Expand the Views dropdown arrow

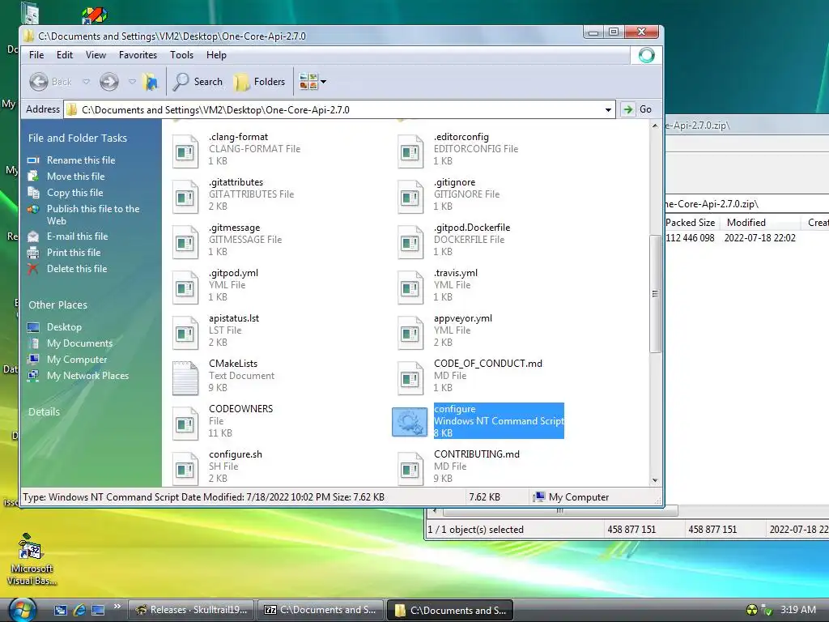click(x=324, y=82)
